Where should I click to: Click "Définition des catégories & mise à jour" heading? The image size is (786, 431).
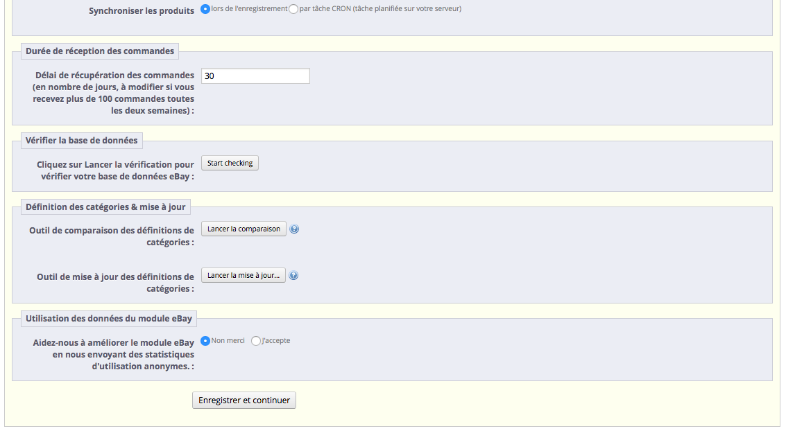point(105,206)
